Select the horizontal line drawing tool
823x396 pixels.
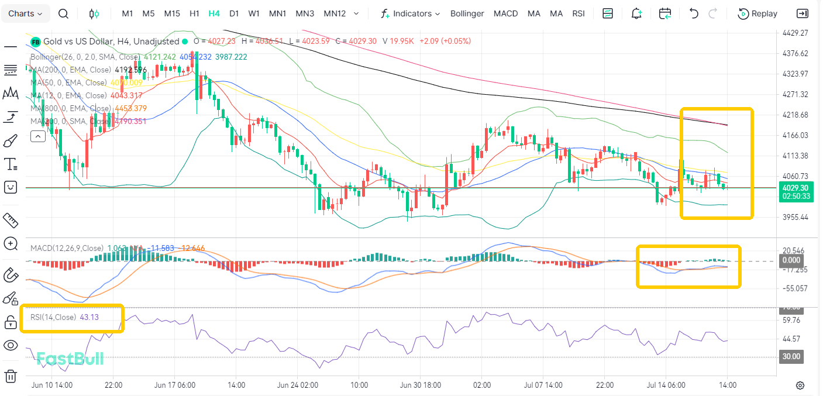coord(10,46)
